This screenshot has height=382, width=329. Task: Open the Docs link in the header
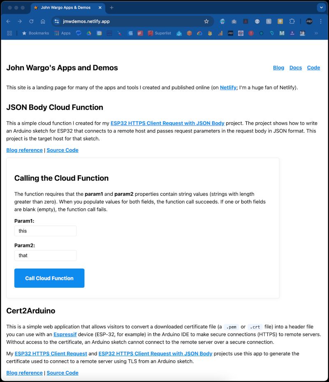pyautogui.click(x=296, y=68)
